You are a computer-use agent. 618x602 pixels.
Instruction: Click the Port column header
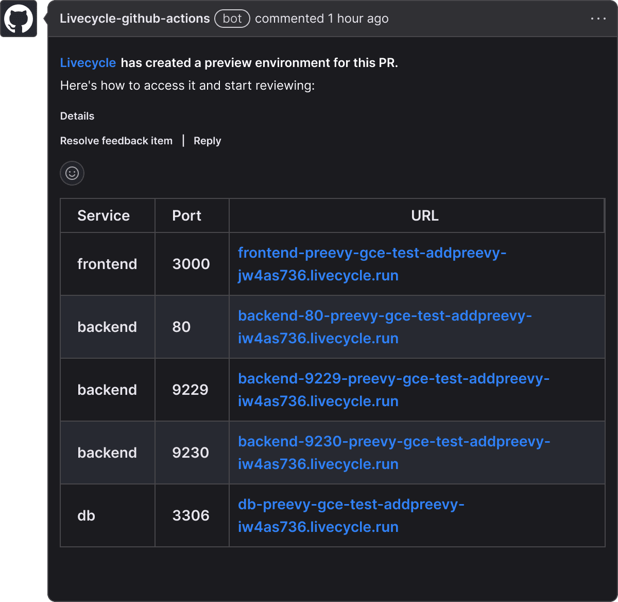pyautogui.click(x=192, y=215)
